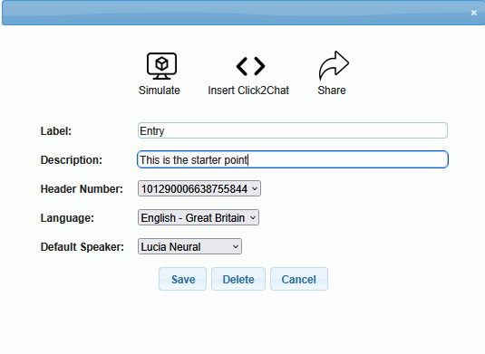
Task: Open the Header Number dropdown
Action: (x=199, y=188)
